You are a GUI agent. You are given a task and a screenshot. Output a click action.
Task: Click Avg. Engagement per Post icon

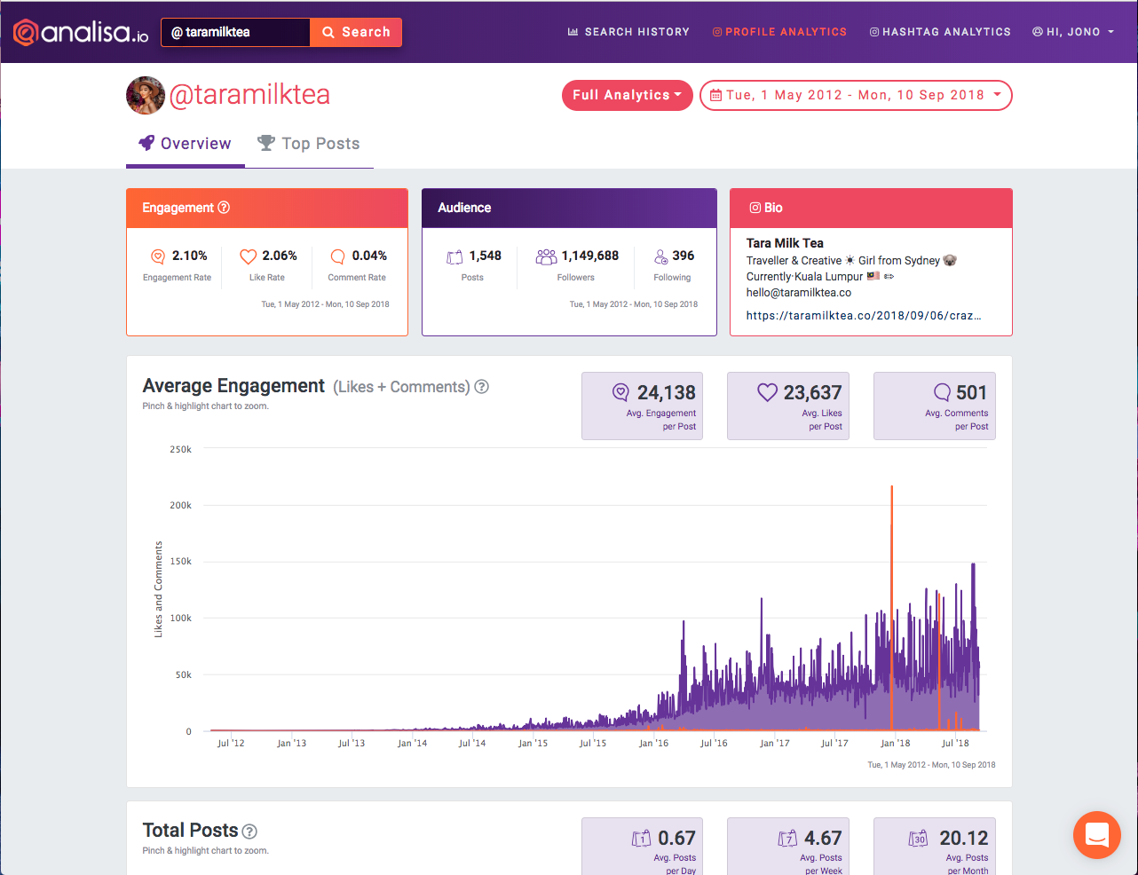pyautogui.click(x=621, y=392)
